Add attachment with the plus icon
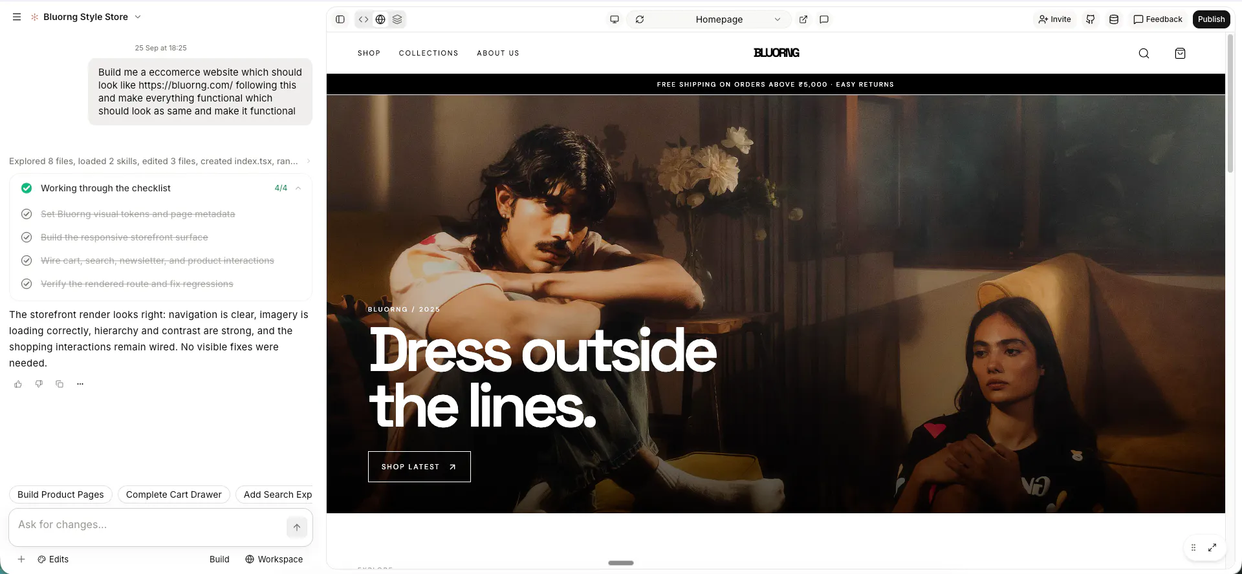The image size is (1242, 574). [x=21, y=559]
